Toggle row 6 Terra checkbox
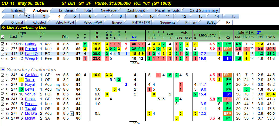279x126 pixels. [2, 80]
